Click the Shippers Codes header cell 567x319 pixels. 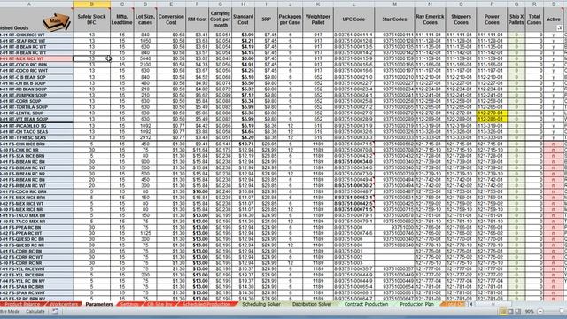461,19
